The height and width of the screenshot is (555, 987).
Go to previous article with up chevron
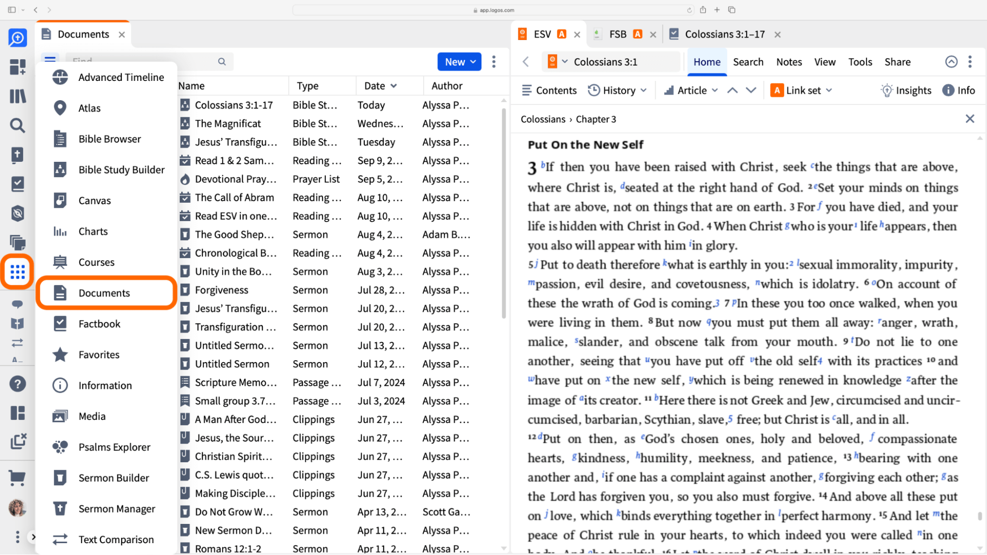733,90
